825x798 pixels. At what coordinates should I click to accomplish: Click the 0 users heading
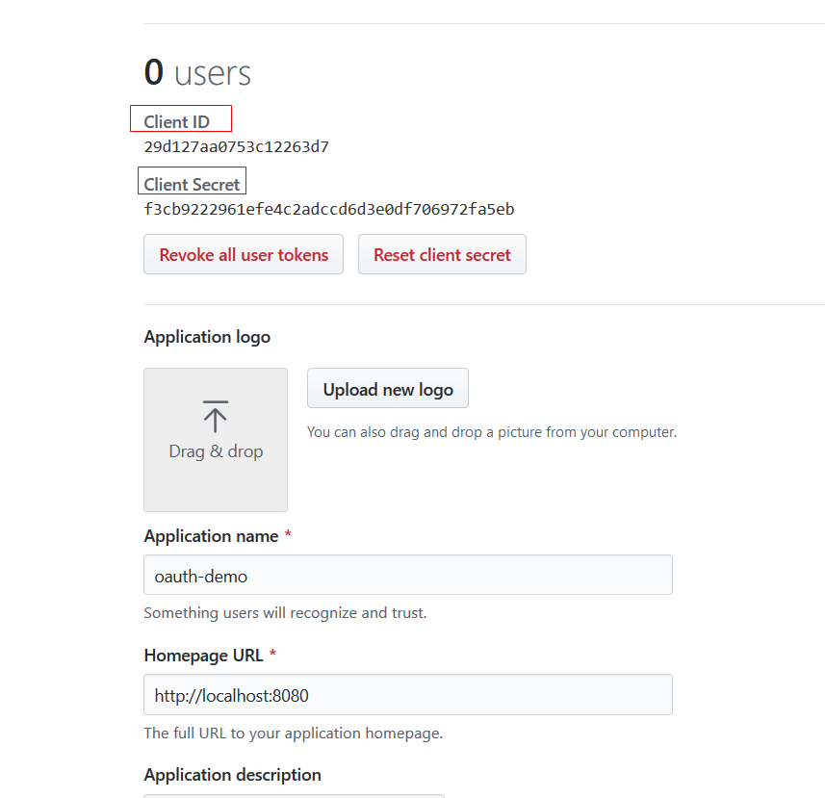(197, 73)
